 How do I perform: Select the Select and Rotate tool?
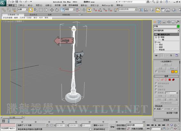57,10
